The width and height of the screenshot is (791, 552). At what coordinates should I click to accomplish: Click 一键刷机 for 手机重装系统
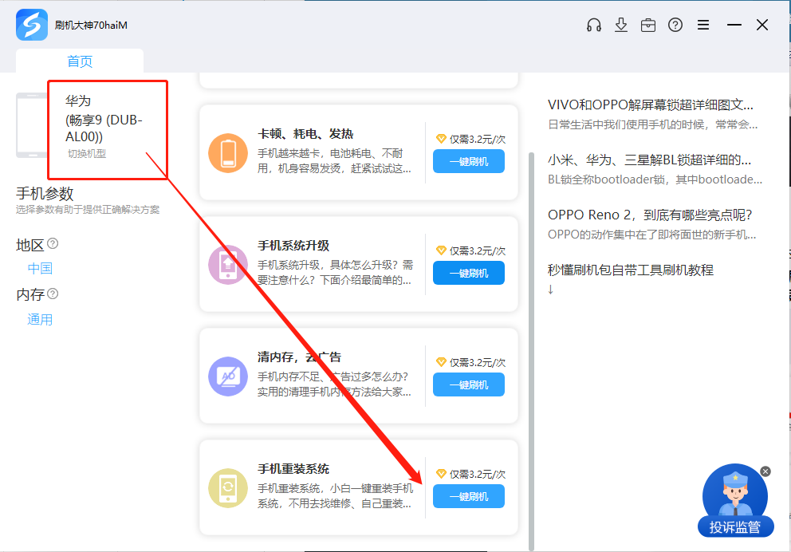coord(469,496)
